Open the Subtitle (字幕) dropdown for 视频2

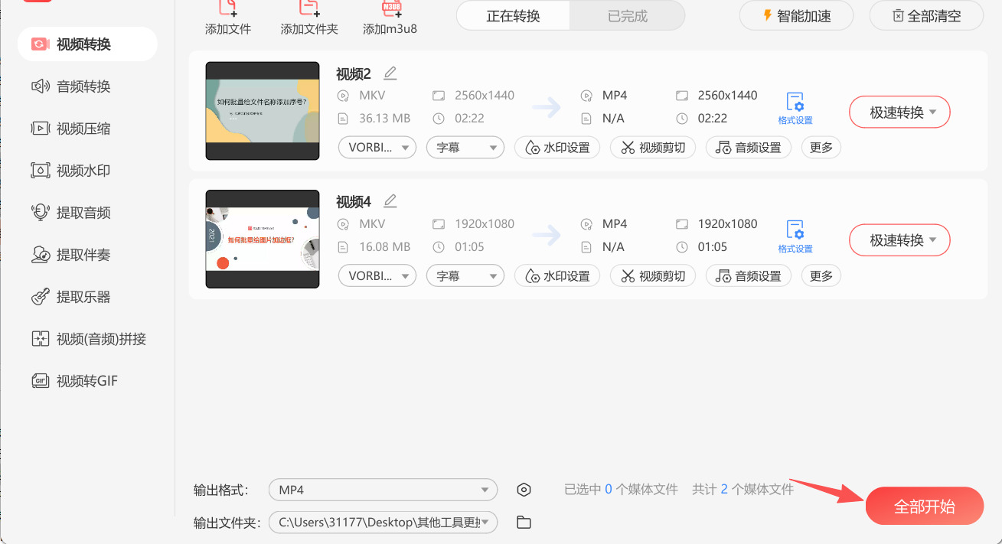[x=465, y=148]
